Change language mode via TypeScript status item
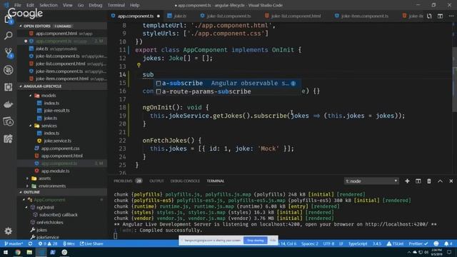This screenshot has height=257, width=457. click(358, 243)
